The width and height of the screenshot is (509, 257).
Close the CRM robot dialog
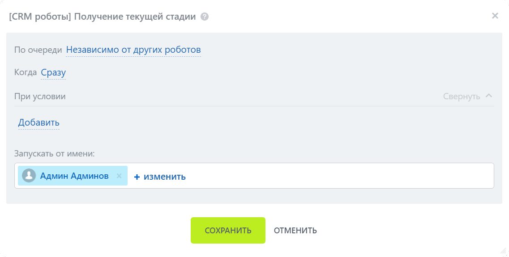click(x=495, y=16)
